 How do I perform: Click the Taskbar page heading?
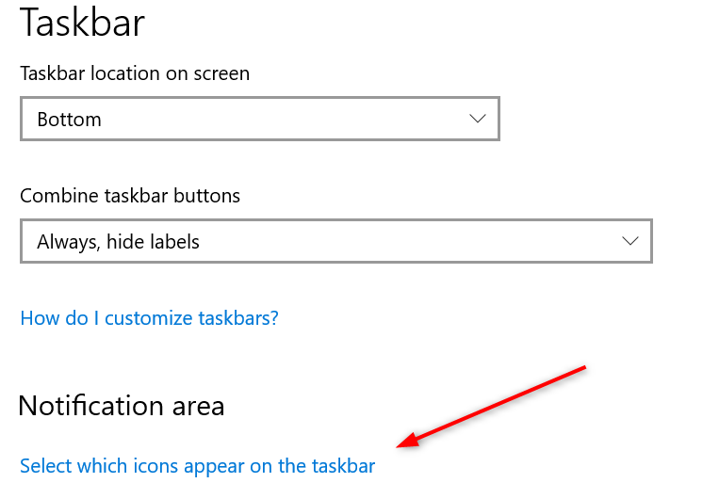pyautogui.click(x=83, y=23)
